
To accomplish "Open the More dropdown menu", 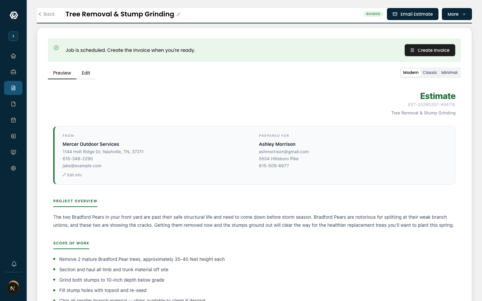I will [457, 14].
